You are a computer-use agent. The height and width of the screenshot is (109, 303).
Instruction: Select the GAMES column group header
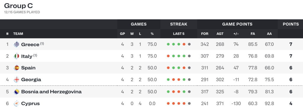point(139,24)
